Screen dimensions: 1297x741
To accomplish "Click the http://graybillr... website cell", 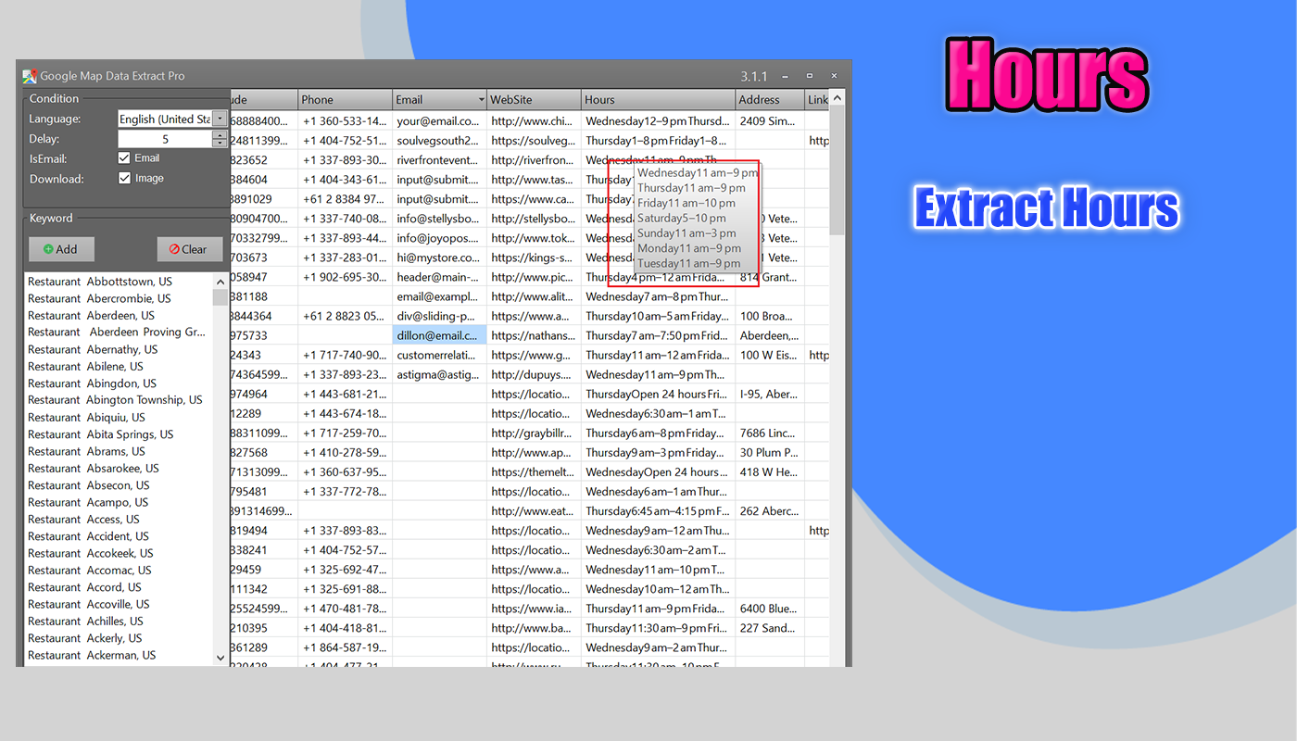I will 534,433.
